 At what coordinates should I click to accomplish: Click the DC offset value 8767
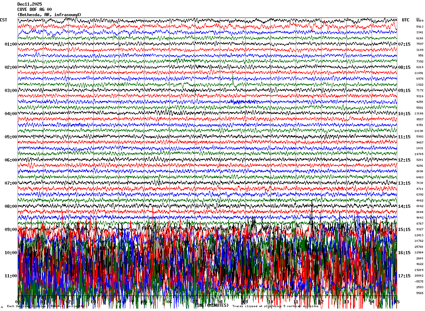point(420,224)
